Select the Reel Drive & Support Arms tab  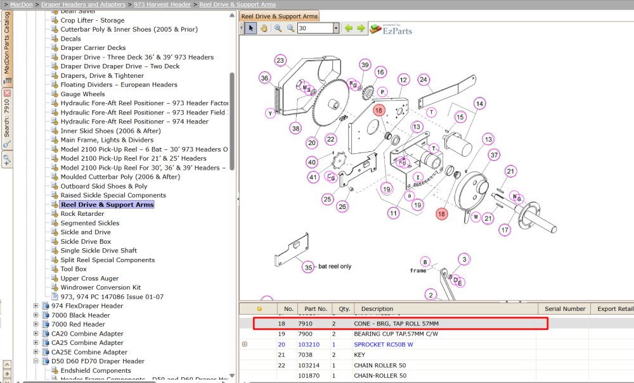tap(280, 16)
